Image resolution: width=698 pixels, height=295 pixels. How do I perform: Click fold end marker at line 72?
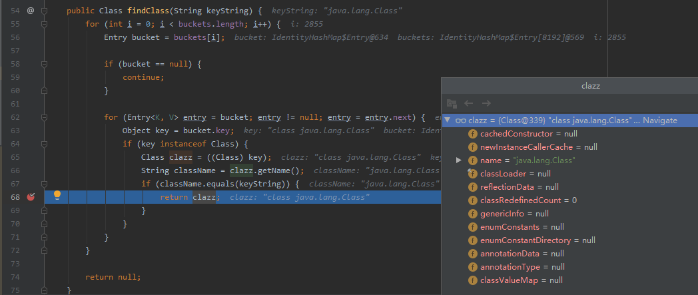coord(44,250)
